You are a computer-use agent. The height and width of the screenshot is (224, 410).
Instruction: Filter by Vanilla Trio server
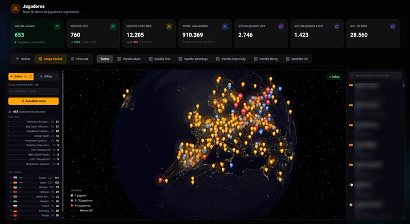pyautogui.click(x=160, y=59)
